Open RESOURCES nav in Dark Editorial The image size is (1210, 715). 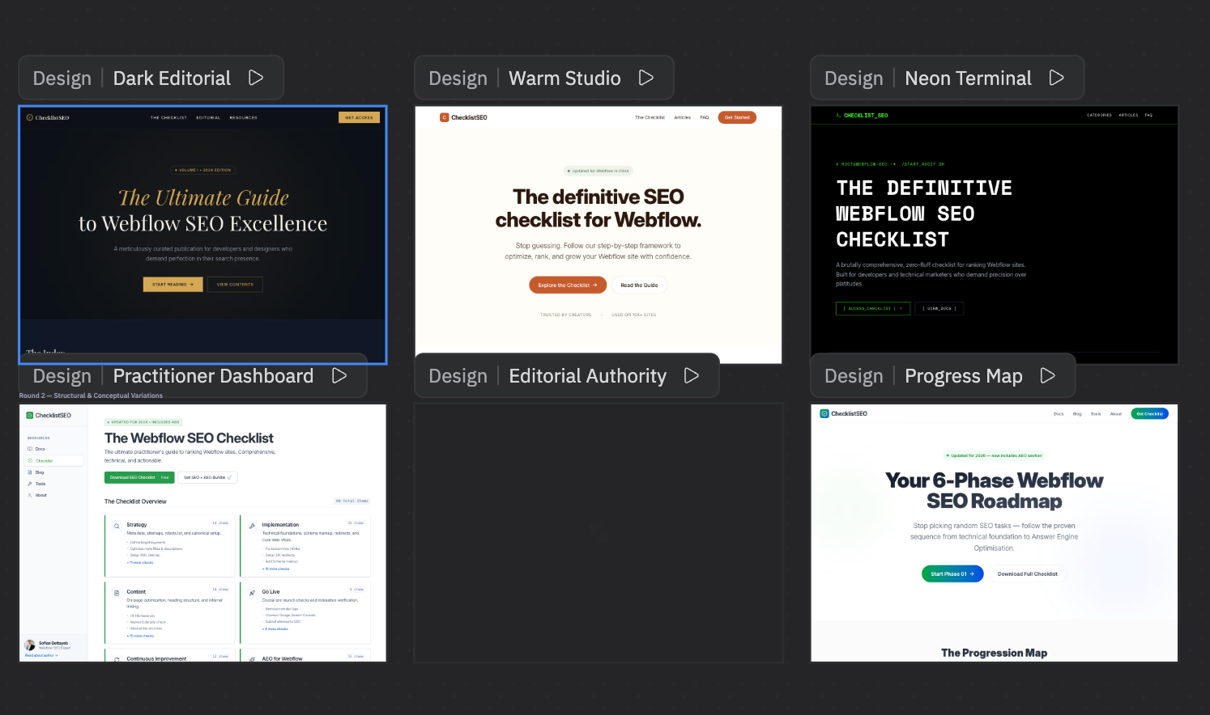pos(244,117)
